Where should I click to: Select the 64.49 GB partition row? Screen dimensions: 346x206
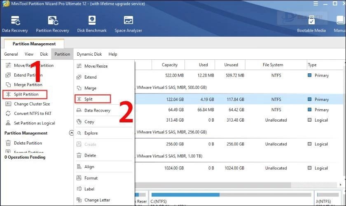pyautogui.click(x=239, y=110)
